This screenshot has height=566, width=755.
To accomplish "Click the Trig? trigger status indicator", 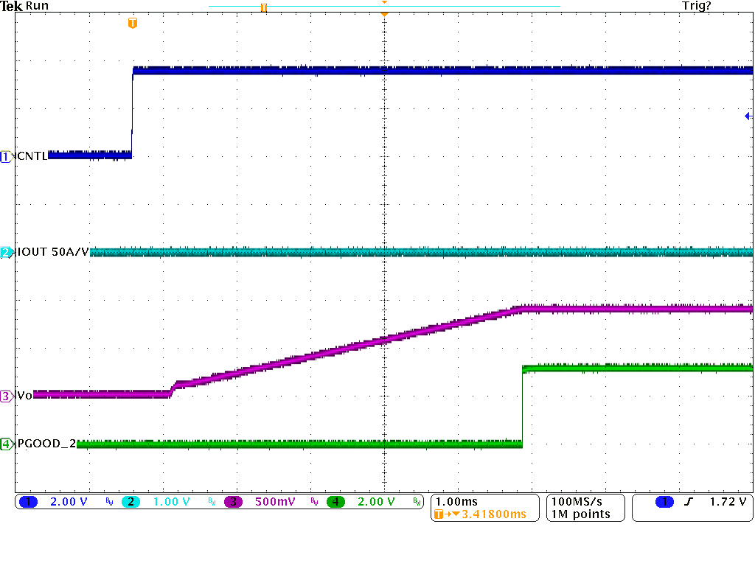I will pos(697,6).
